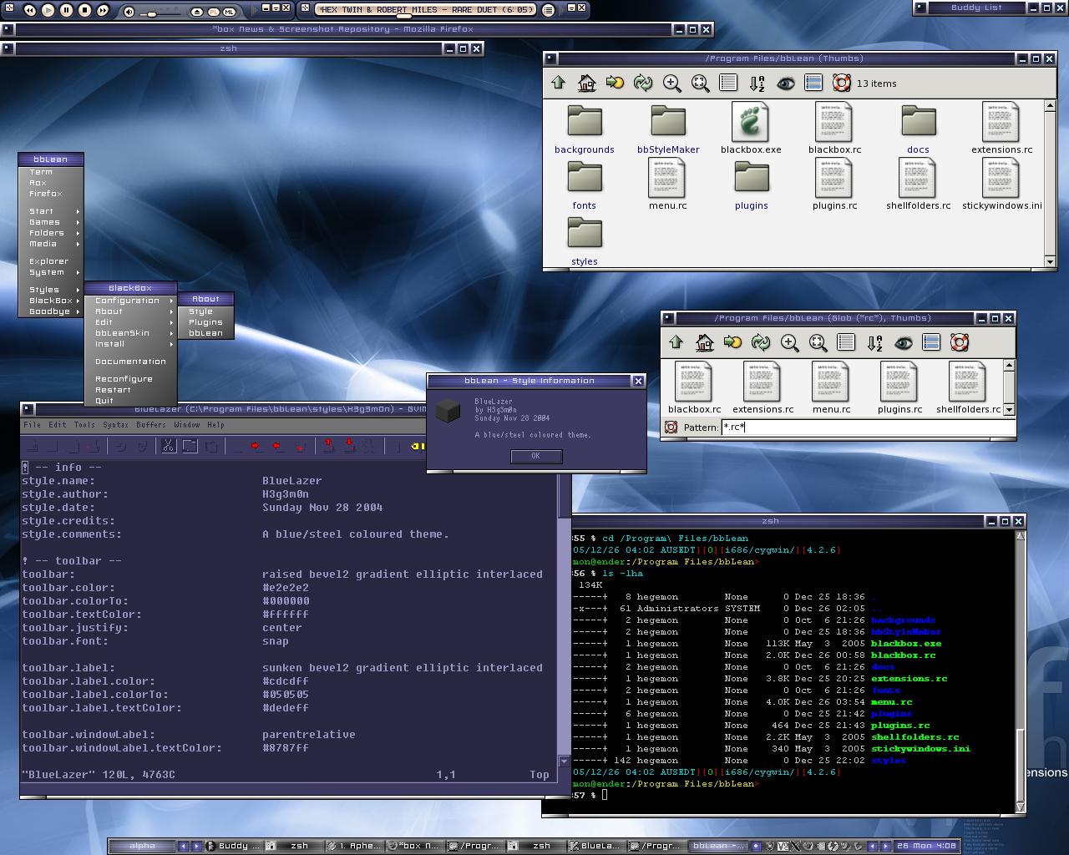
Task: Click Documentation in BlackBox submenu
Action: pos(130,362)
